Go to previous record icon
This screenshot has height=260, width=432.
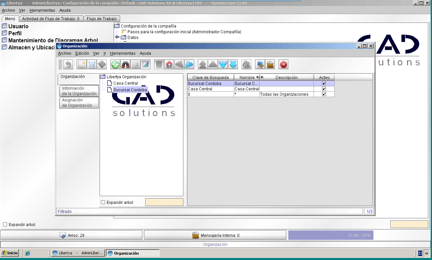pyautogui.click(x=213, y=64)
